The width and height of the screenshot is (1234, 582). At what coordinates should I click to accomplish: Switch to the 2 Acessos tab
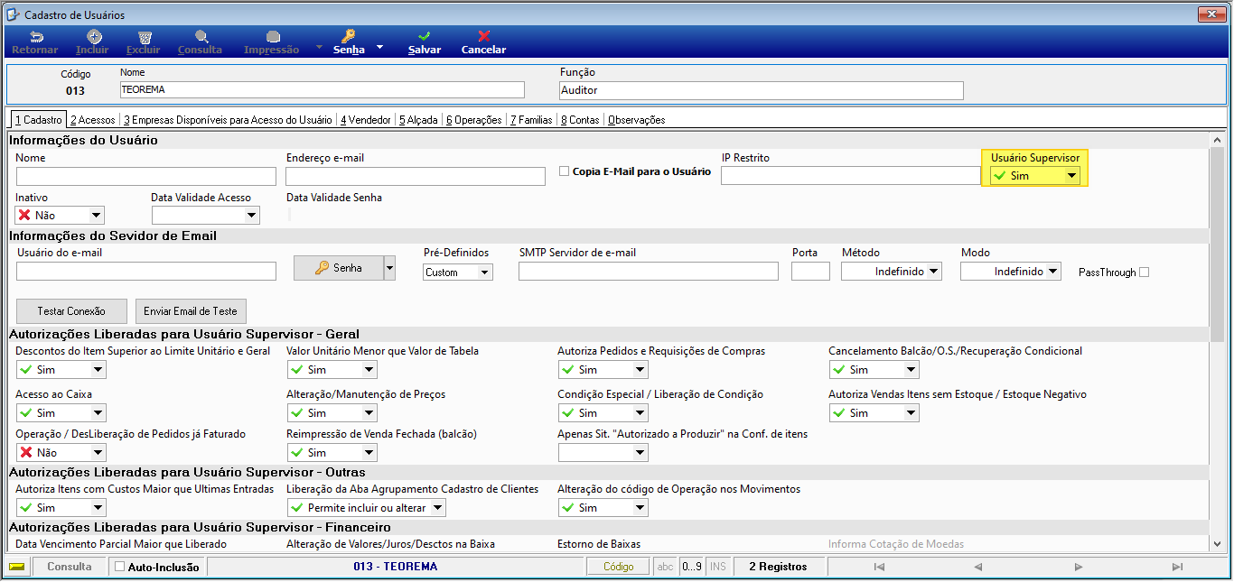[93, 119]
